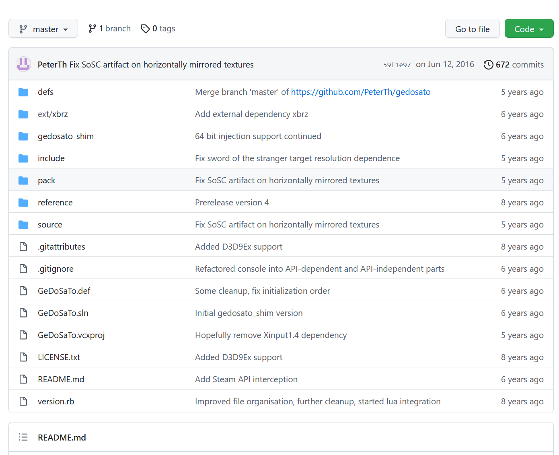This screenshot has width=559, height=455.
Task: Open the include folder
Action: click(51, 158)
